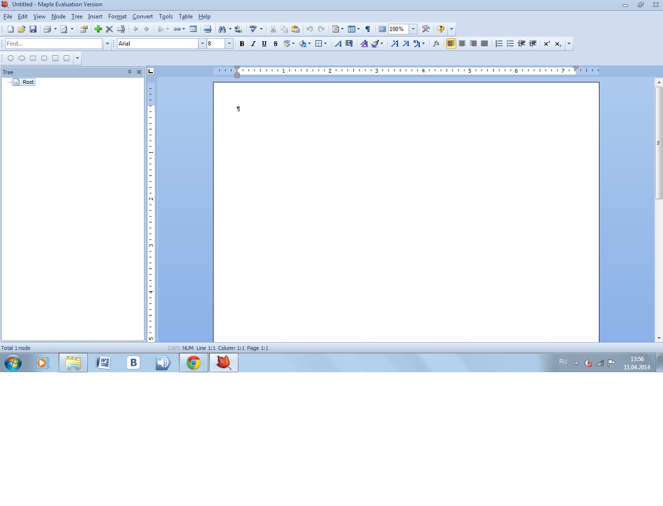Screen dimensions: 663x506
Task: Select the Root node in tree
Action: tap(28, 82)
